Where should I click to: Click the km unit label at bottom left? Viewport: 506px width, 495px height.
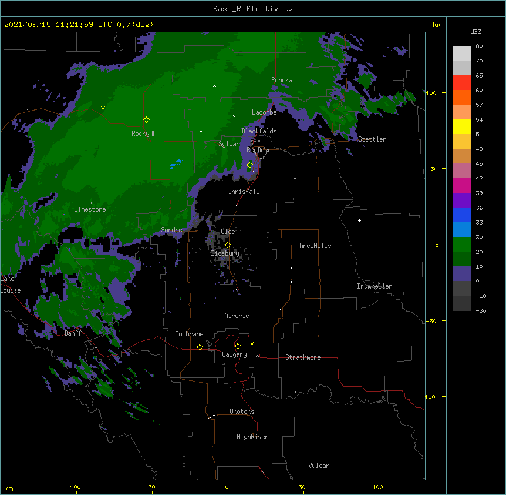(9, 488)
